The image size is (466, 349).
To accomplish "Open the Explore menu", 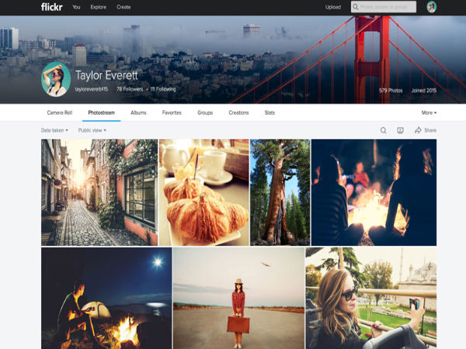I will (x=99, y=7).
